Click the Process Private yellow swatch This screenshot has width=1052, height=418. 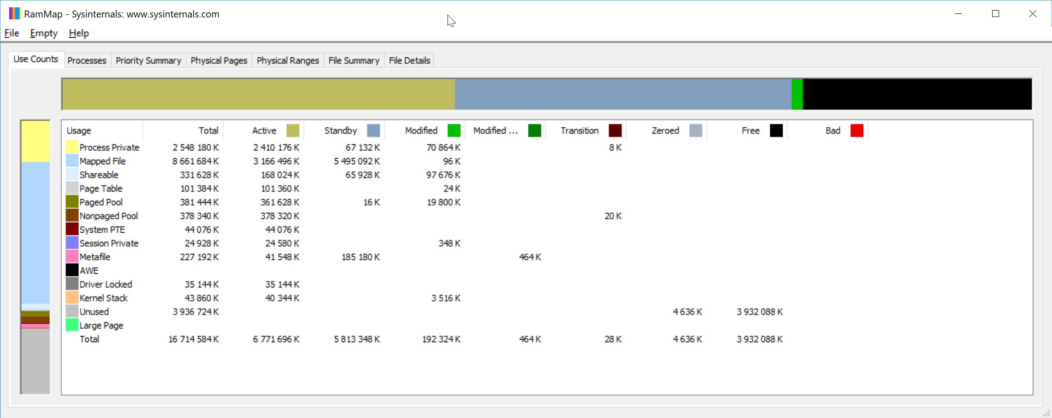tap(72, 147)
